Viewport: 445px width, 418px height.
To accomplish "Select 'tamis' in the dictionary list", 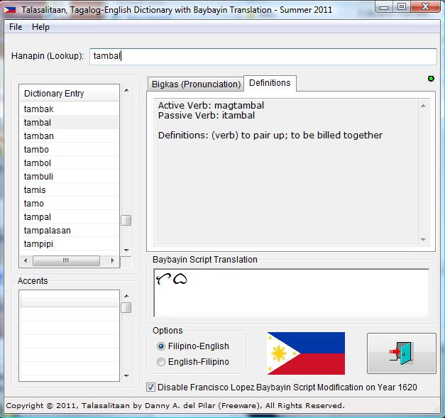I will pyautogui.click(x=70, y=190).
